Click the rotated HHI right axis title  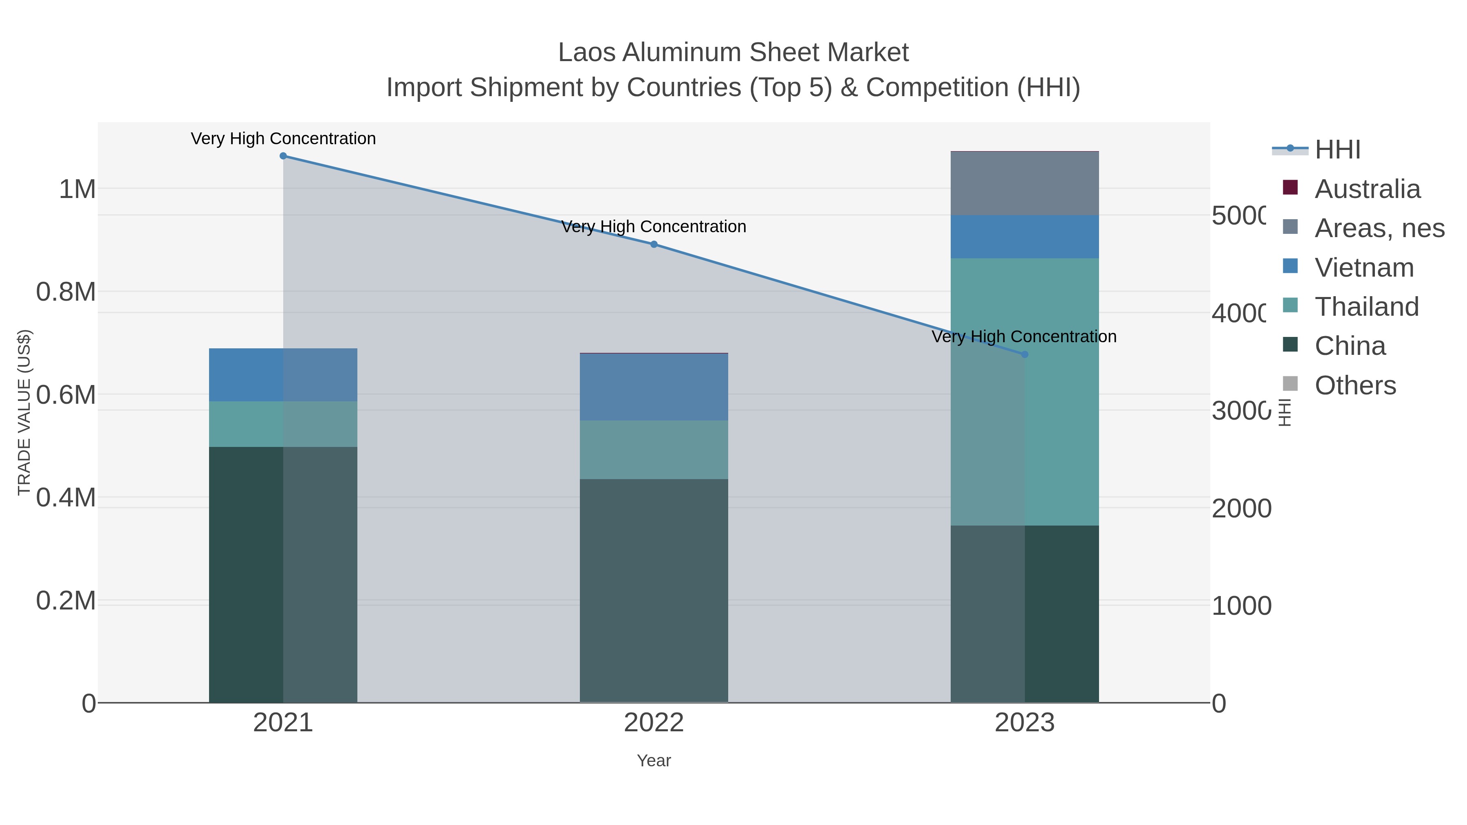[1285, 412]
